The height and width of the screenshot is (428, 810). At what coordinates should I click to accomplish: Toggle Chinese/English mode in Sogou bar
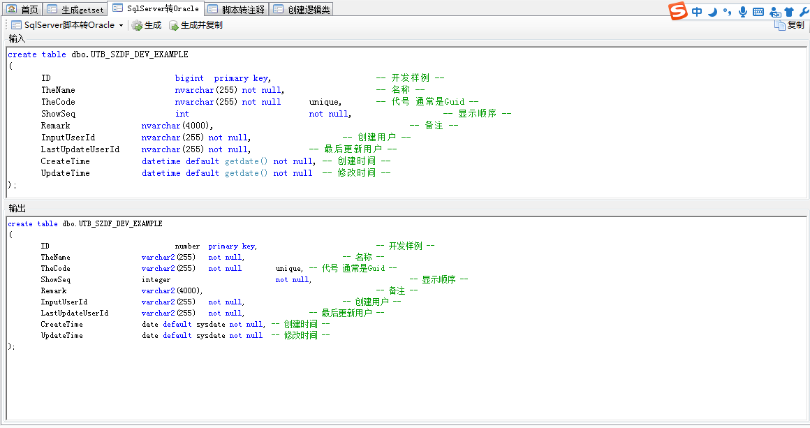click(697, 12)
